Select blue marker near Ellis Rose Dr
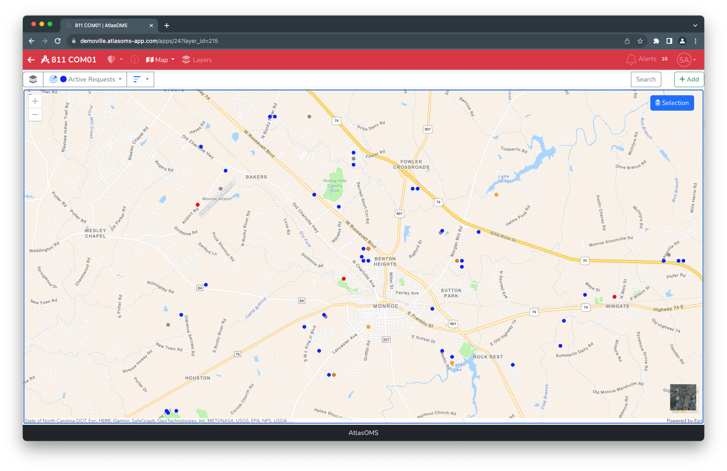Screen dimensions: 727x471 point(479,232)
